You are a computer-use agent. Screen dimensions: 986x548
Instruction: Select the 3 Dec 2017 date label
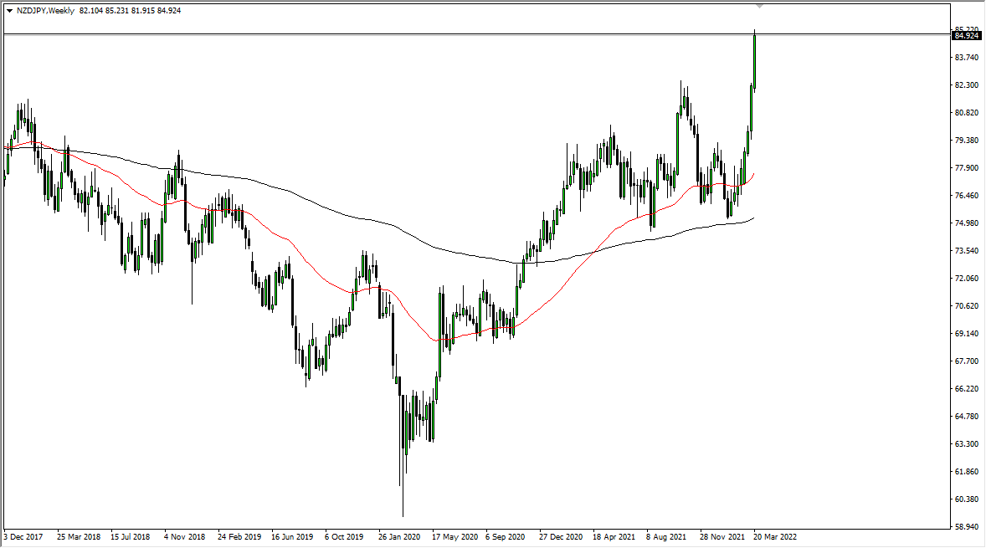click(22, 536)
